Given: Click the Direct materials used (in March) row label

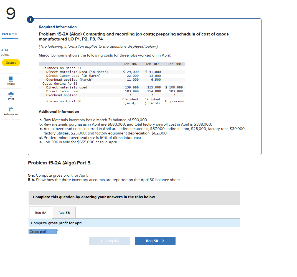Looking at the screenshot, I should click(x=77, y=72).
